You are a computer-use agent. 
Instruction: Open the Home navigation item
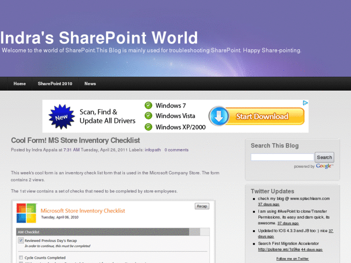coord(20,83)
